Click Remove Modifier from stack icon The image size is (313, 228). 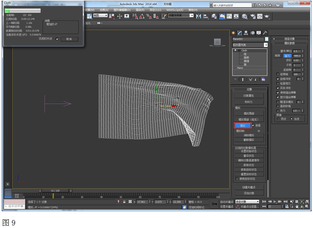256,79
